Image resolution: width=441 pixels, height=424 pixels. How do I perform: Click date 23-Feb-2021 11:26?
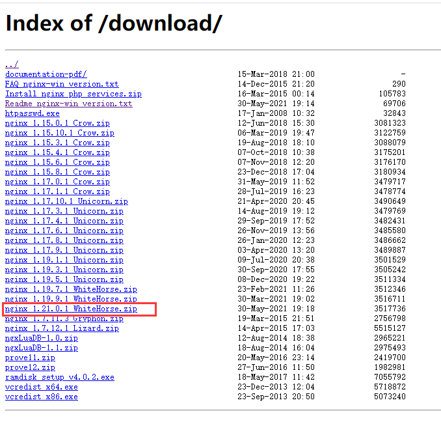tap(276, 289)
